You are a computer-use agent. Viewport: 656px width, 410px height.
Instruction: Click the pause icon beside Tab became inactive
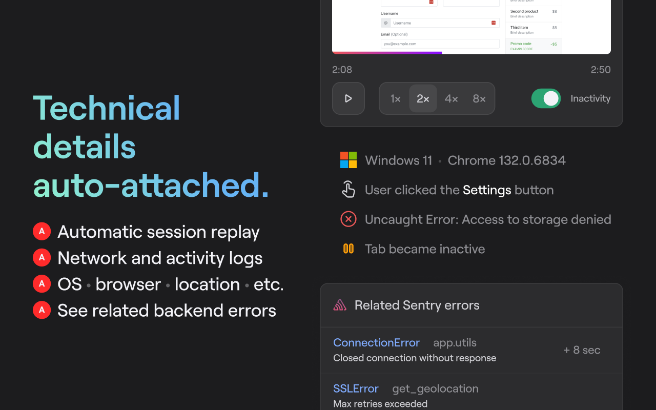(348, 249)
